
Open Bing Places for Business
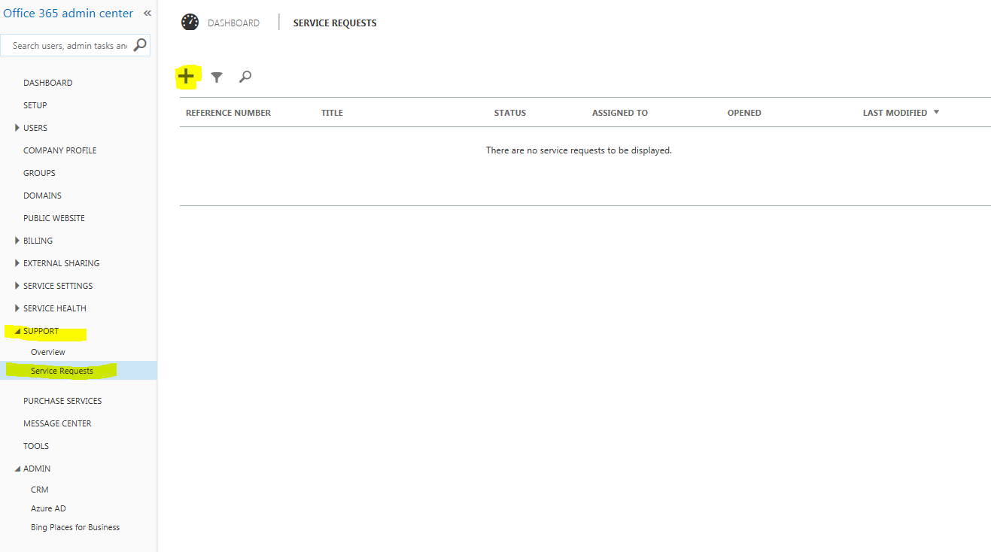coord(75,527)
